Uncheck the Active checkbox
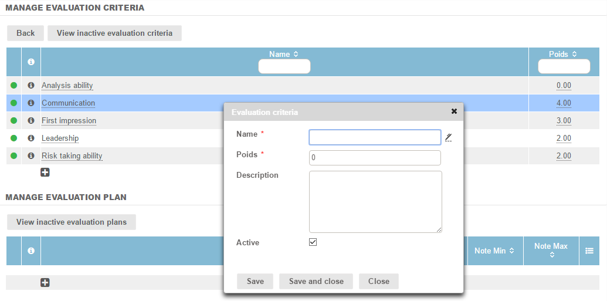The height and width of the screenshot is (301, 607). point(313,242)
